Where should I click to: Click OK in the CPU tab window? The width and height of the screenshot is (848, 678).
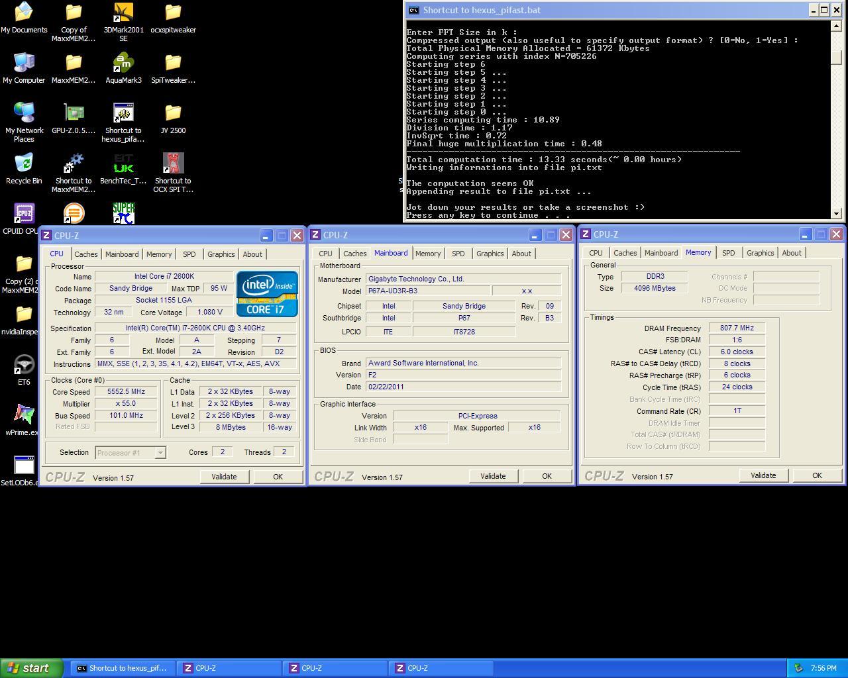(278, 477)
